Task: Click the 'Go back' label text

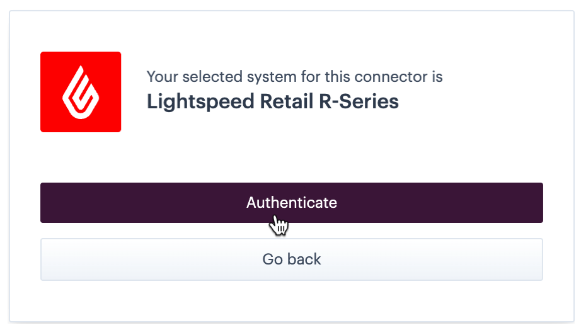Action: [291, 259]
